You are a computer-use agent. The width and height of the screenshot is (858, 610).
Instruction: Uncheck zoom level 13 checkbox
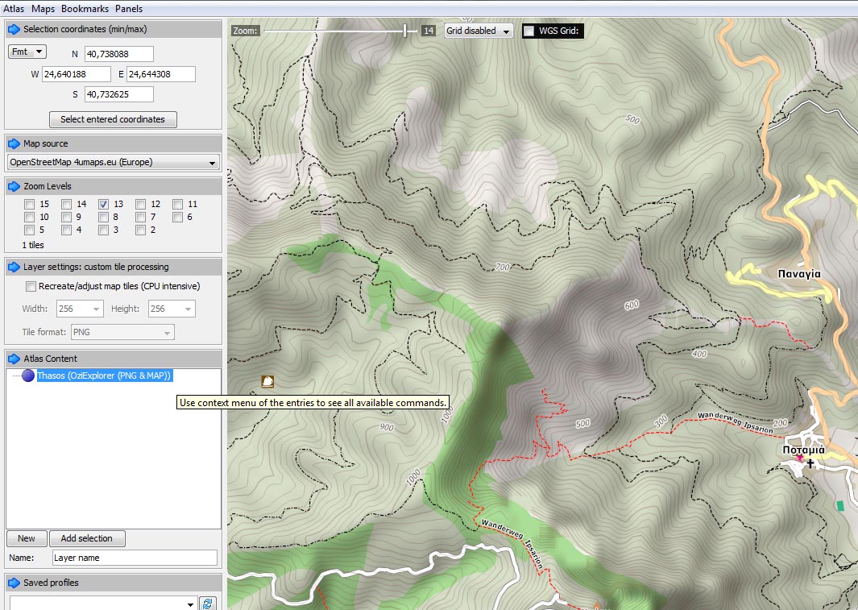point(104,205)
